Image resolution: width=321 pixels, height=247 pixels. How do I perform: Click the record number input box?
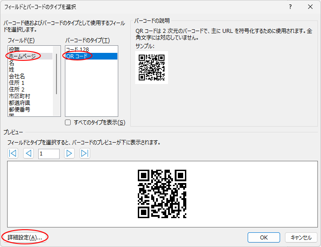[x=48, y=154]
